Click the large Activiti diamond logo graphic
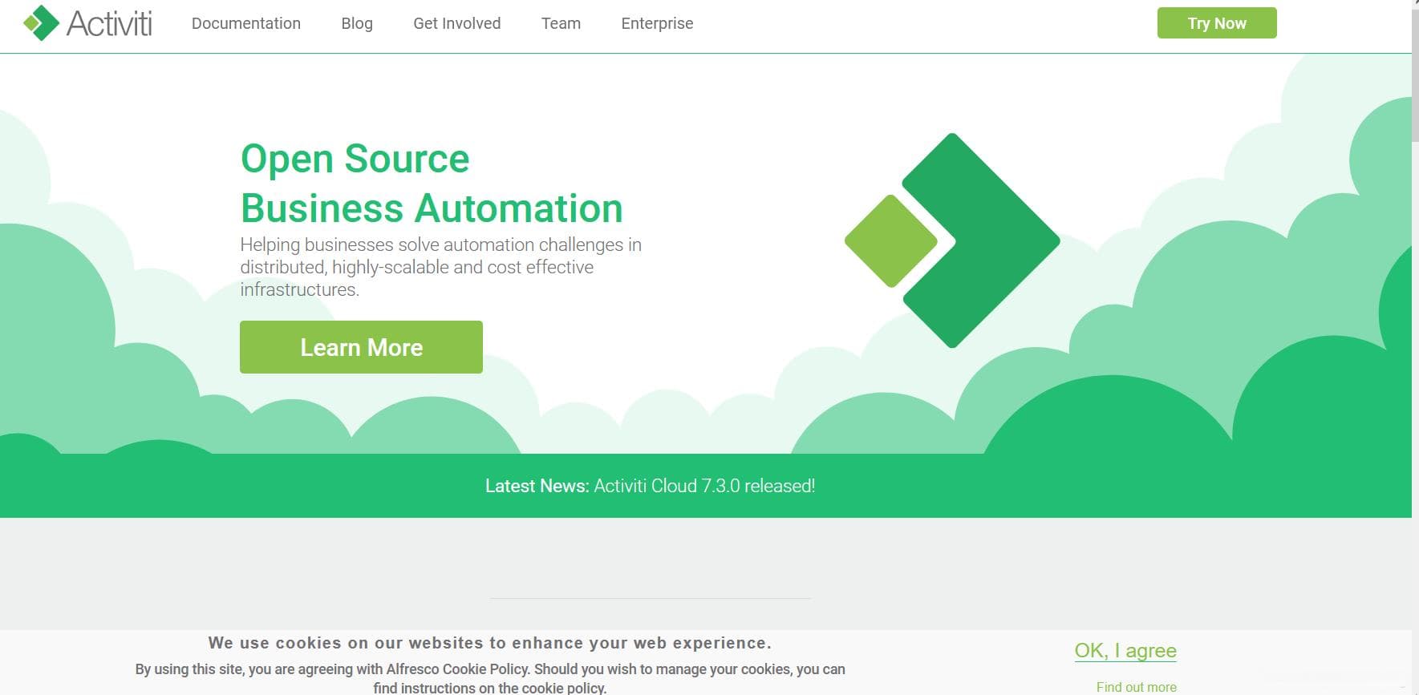The height and width of the screenshot is (695, 1419). [x=952, y=240]
